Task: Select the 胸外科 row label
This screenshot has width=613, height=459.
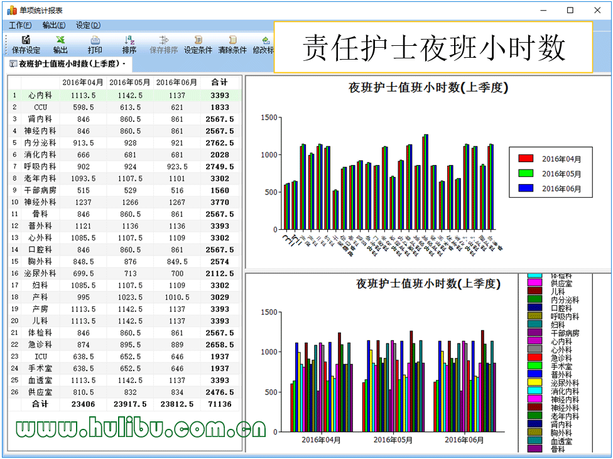Action: point(40,262)
